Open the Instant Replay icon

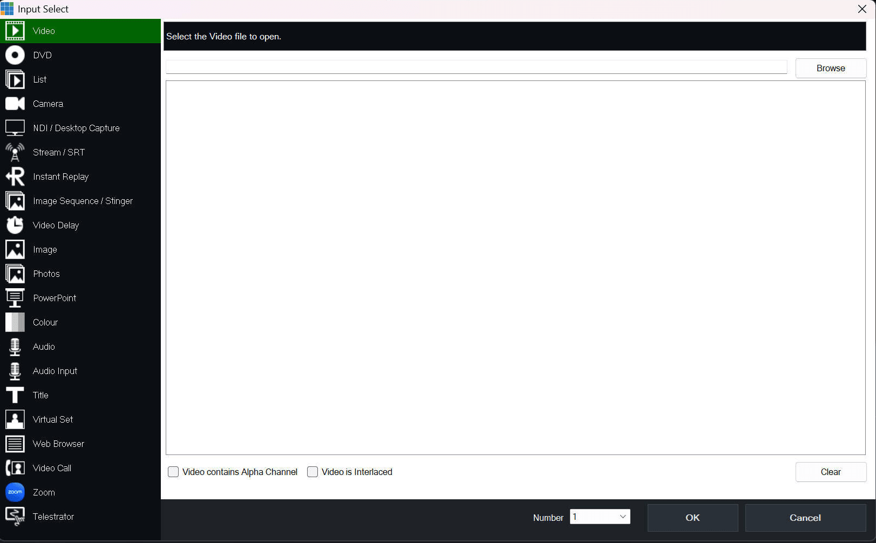pyautogui.click(x=15, y=177)
